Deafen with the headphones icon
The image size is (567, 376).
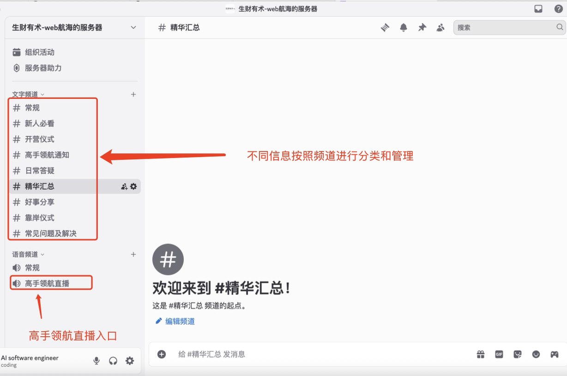coord(113,361)
